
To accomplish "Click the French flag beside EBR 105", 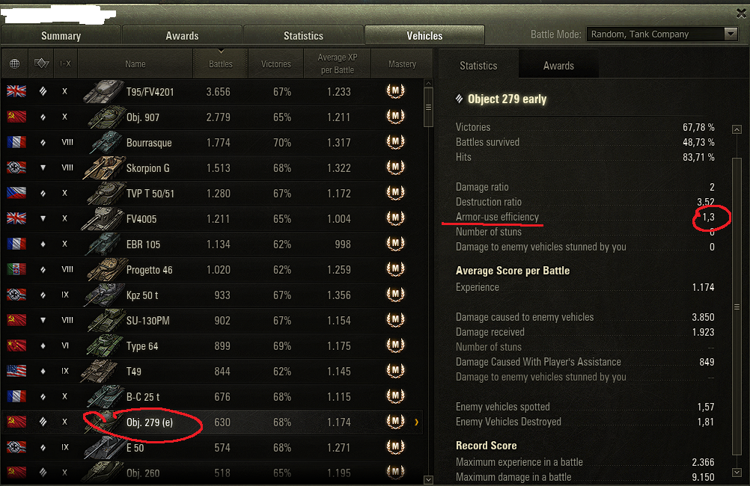I will [x=16, y=244].
